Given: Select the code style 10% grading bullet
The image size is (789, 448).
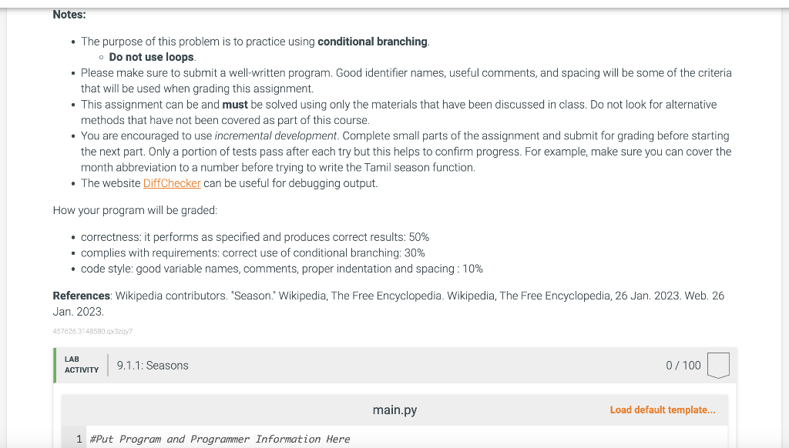Looking at the screenshot, I should coord(282,269).
